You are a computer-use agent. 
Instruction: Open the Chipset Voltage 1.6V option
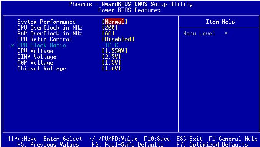coord(111,68)
